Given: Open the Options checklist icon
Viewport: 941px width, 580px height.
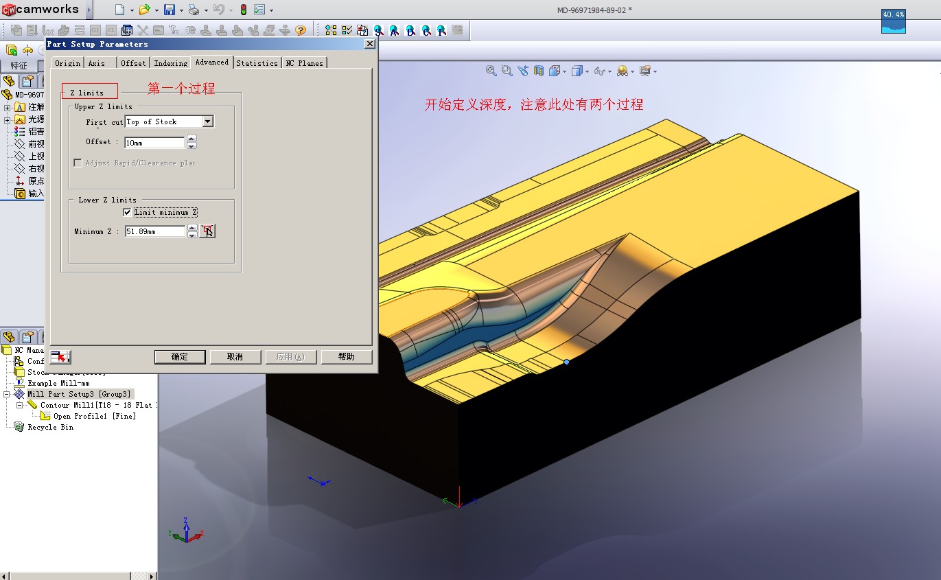Looking at the screenshot, I should pos(259,10).
